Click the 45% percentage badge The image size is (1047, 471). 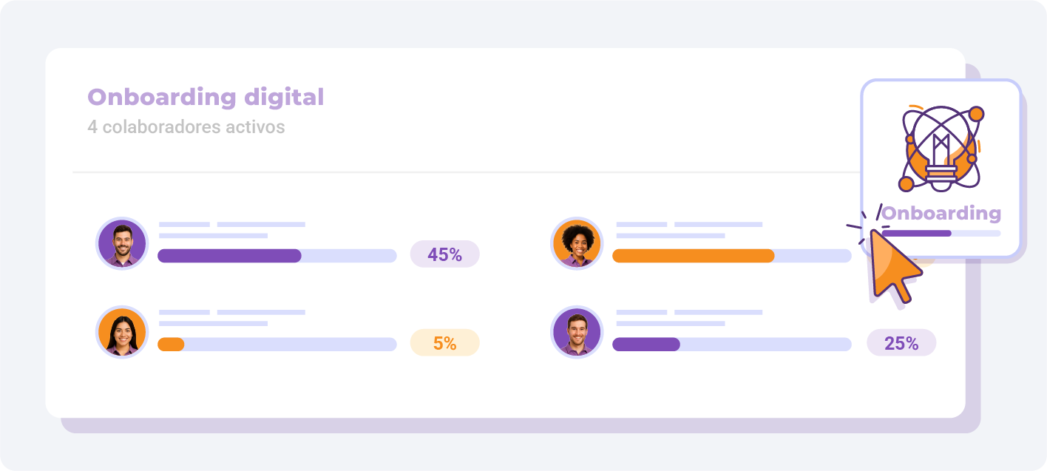(x=445, y=254)
